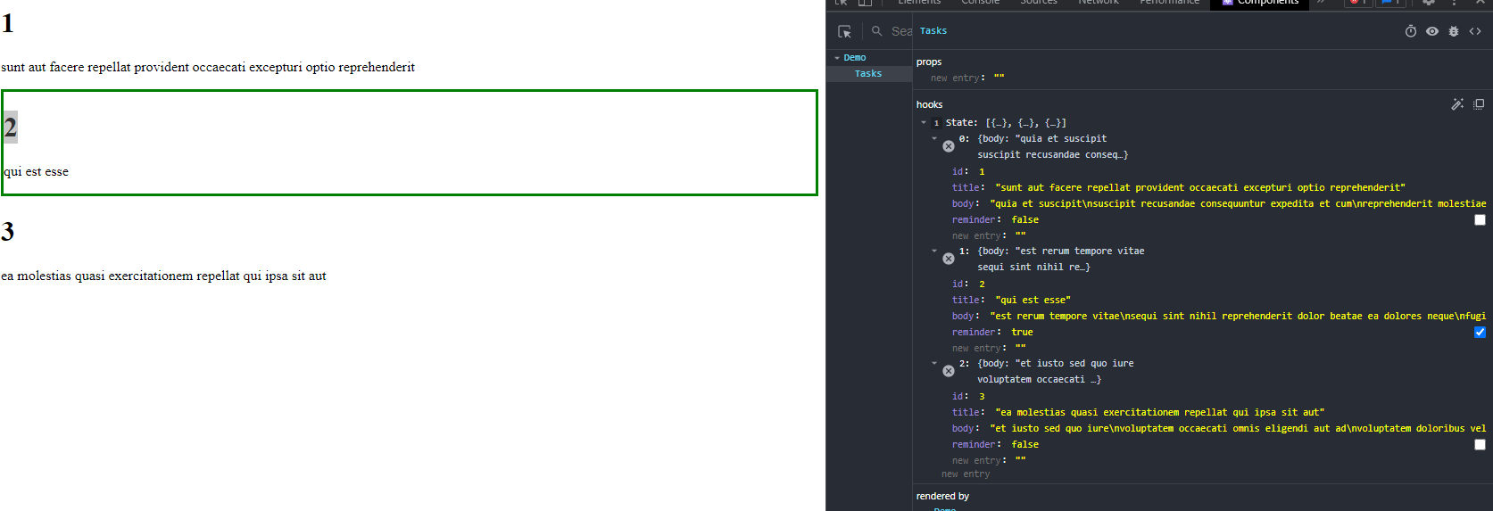
Task: Click the page heading "3"
Action: (8, 232)
